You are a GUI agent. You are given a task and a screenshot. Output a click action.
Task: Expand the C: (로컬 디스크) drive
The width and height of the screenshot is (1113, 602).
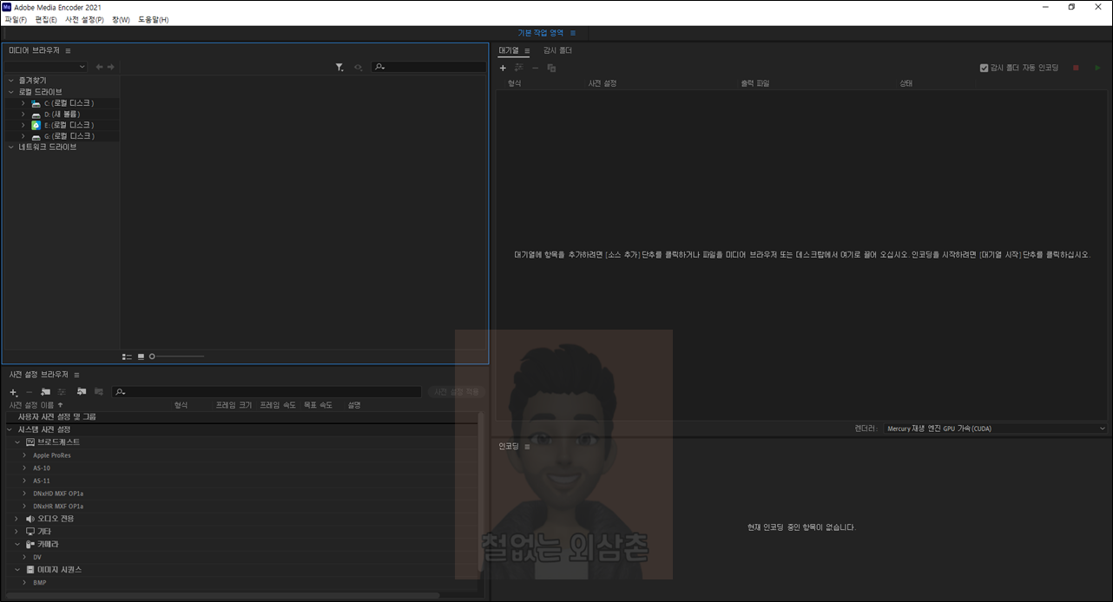[23, 103]
